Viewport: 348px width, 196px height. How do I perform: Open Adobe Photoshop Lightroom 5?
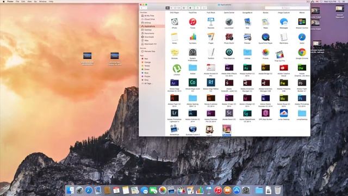pyautogui.click(x=174, y=113)
